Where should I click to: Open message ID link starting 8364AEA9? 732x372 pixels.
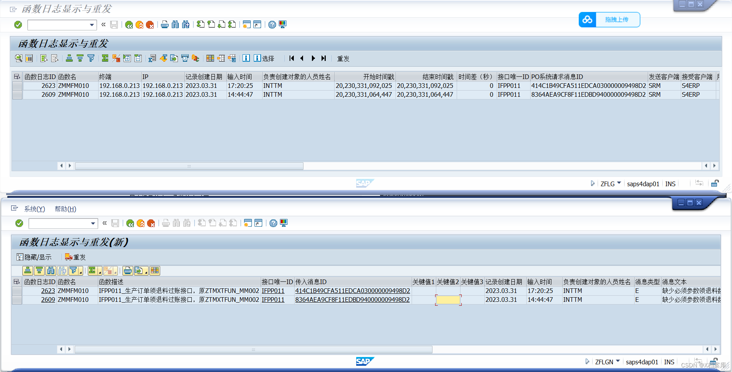coord(352,300)
